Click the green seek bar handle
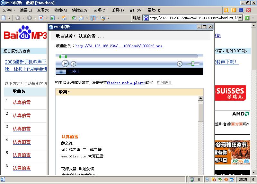This screenshot has width=257, height=184. click(63, 57)
